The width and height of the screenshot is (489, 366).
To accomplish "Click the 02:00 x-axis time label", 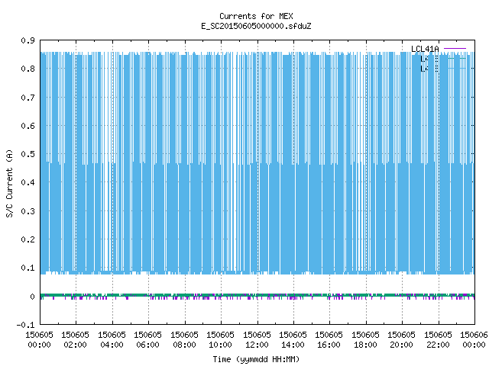I will (75, 345).
